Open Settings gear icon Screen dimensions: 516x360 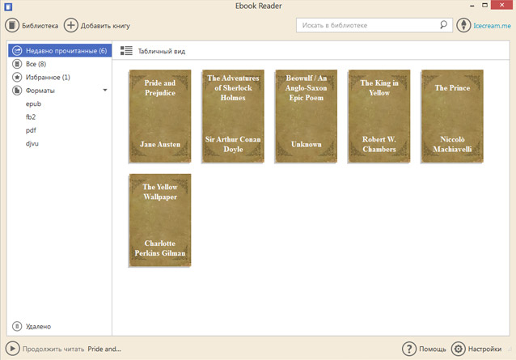click(x=458, y=349)
